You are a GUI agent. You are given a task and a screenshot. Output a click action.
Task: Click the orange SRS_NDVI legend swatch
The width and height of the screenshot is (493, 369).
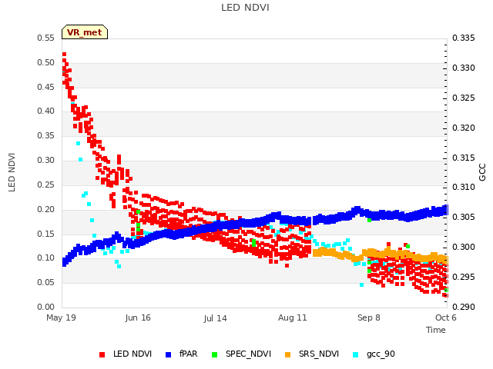click(287, 354)
